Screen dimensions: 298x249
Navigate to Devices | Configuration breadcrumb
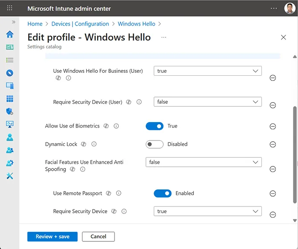pyautogui.click(x=80, y=24)
